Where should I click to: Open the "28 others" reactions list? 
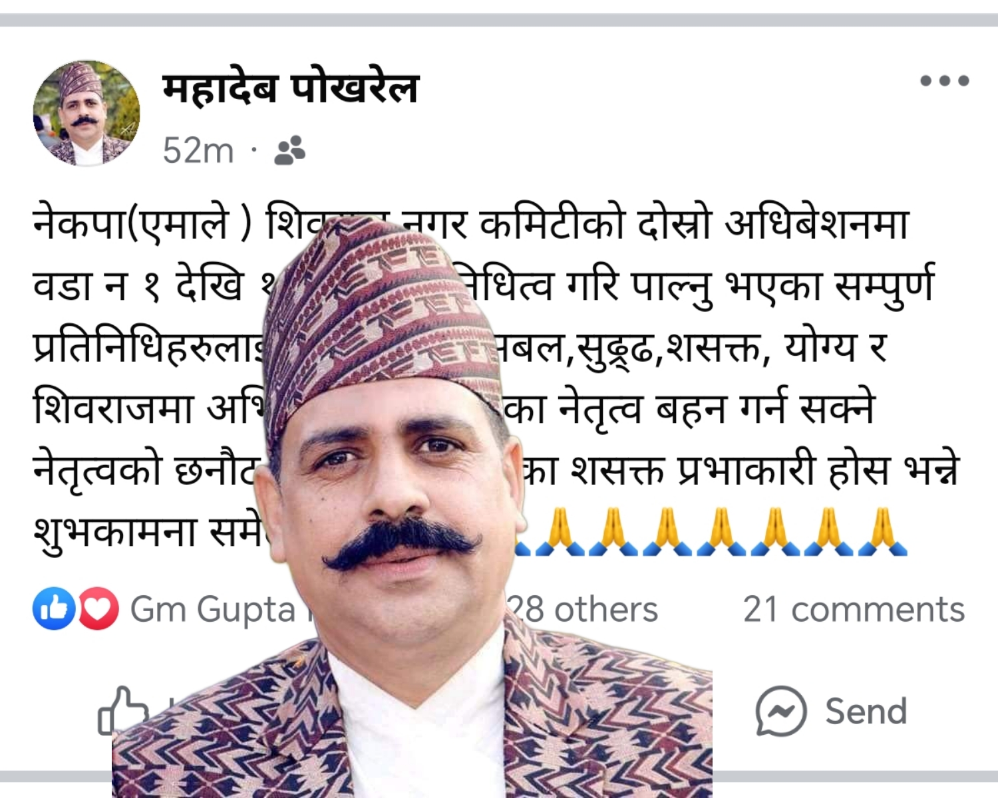coord(583,609)
